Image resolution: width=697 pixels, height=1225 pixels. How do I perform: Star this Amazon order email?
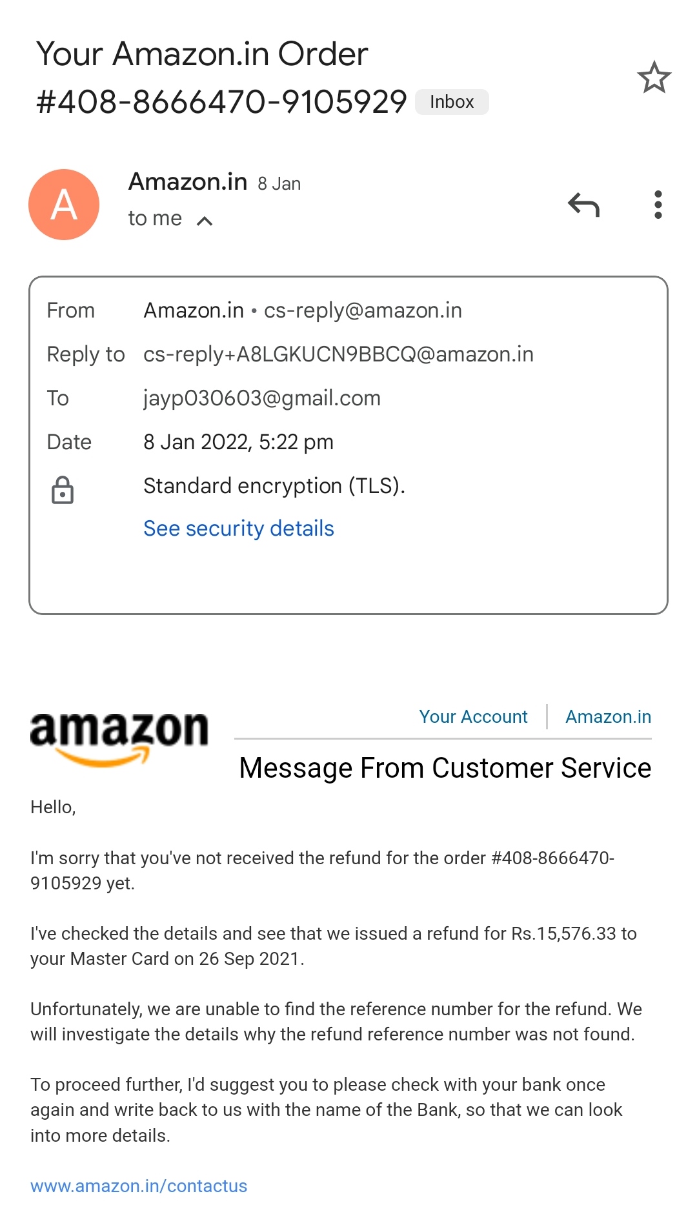[654, 77]
